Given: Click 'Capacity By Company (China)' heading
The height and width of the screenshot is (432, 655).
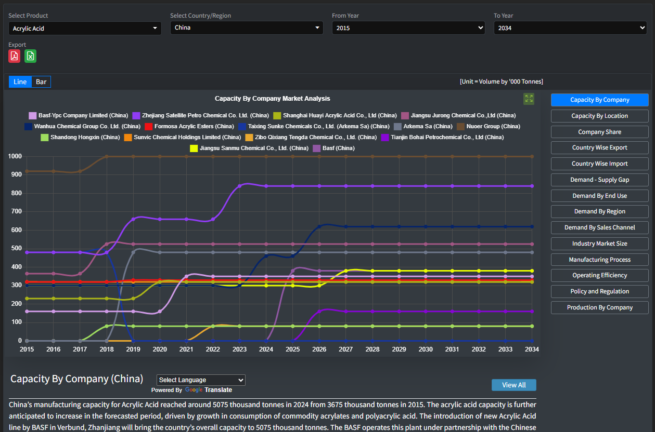Looking at the screenshot, I should (x=77, y=379).
